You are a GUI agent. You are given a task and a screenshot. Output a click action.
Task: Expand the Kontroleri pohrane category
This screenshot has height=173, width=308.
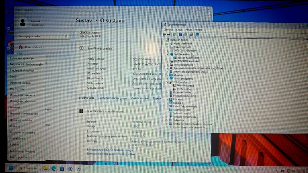[167, 65]
